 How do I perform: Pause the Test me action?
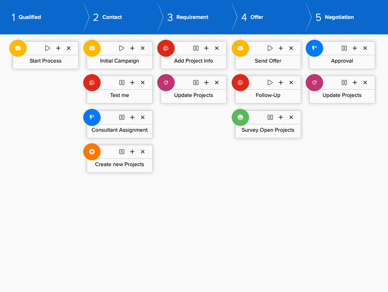(122, 83)
